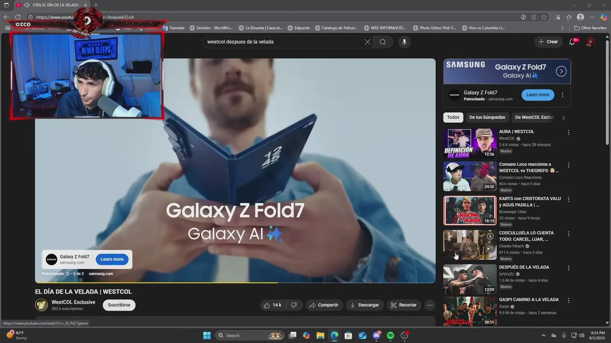Open Edge profile avatar
611x343 pixels.
pos(580,17)
